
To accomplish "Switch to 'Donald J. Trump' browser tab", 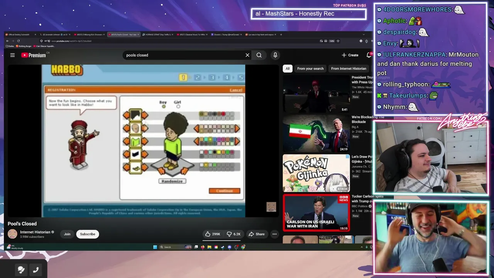I will 227,34.
